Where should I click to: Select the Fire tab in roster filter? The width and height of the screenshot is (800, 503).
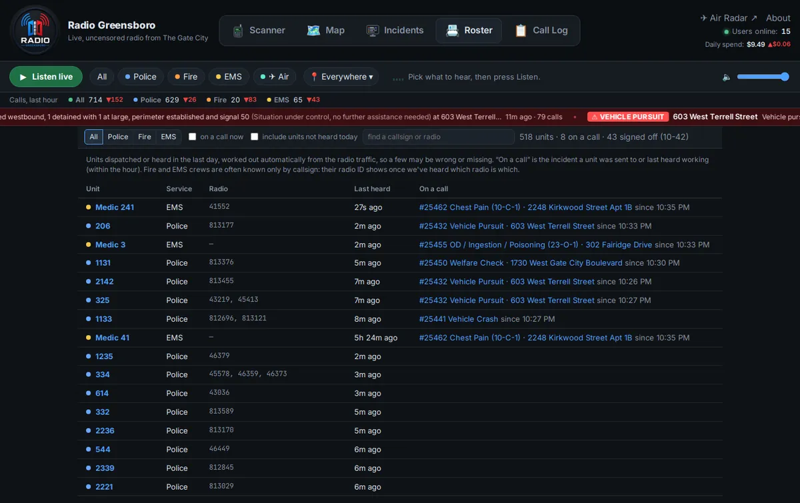coord(145,137)
